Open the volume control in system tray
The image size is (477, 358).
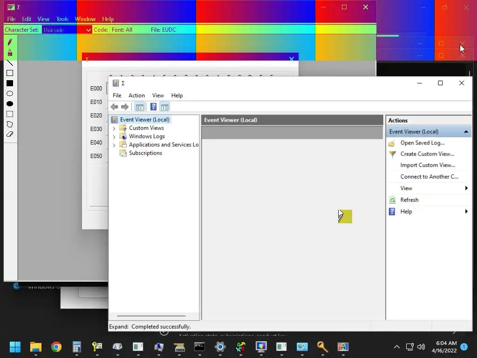(421, 347)
